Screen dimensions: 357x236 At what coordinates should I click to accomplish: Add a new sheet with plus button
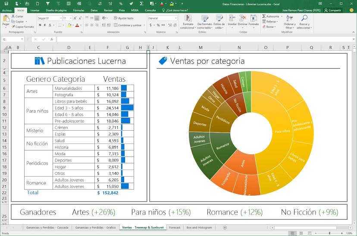click(x=225, y=227)
